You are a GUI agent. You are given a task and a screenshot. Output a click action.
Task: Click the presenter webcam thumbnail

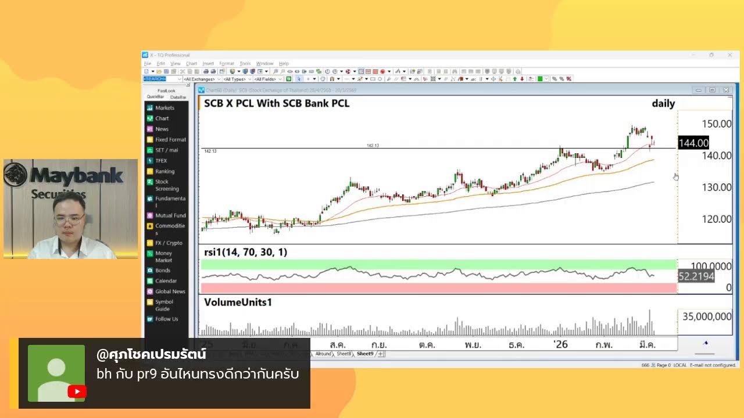click(x=70, y=209)
